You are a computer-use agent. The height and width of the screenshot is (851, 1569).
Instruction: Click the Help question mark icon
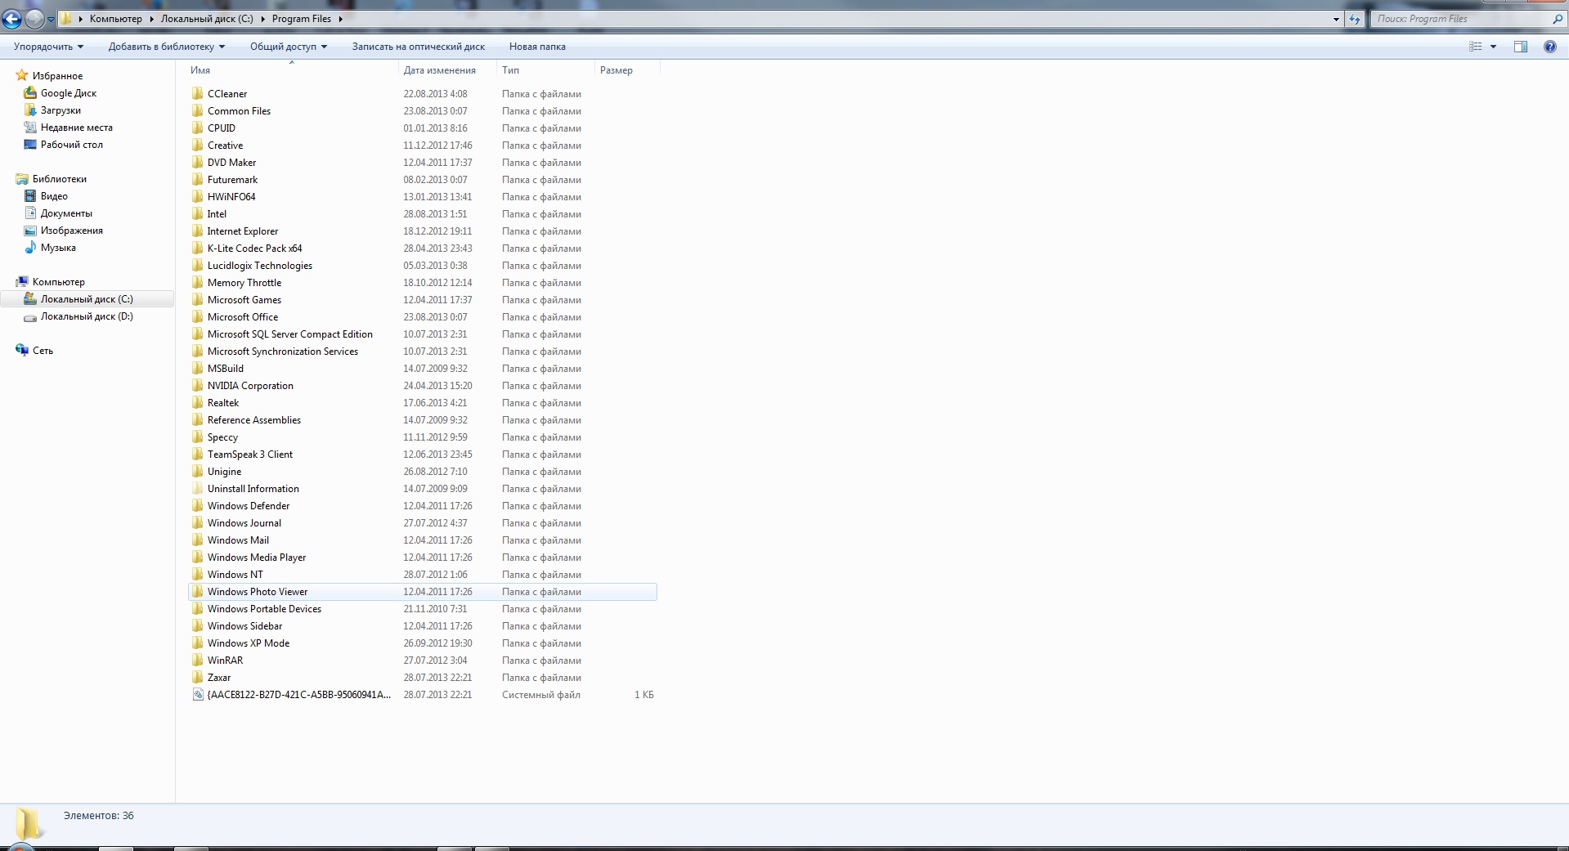point(1549,47)
